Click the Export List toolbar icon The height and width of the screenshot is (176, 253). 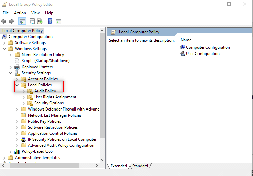coord(40,21)
